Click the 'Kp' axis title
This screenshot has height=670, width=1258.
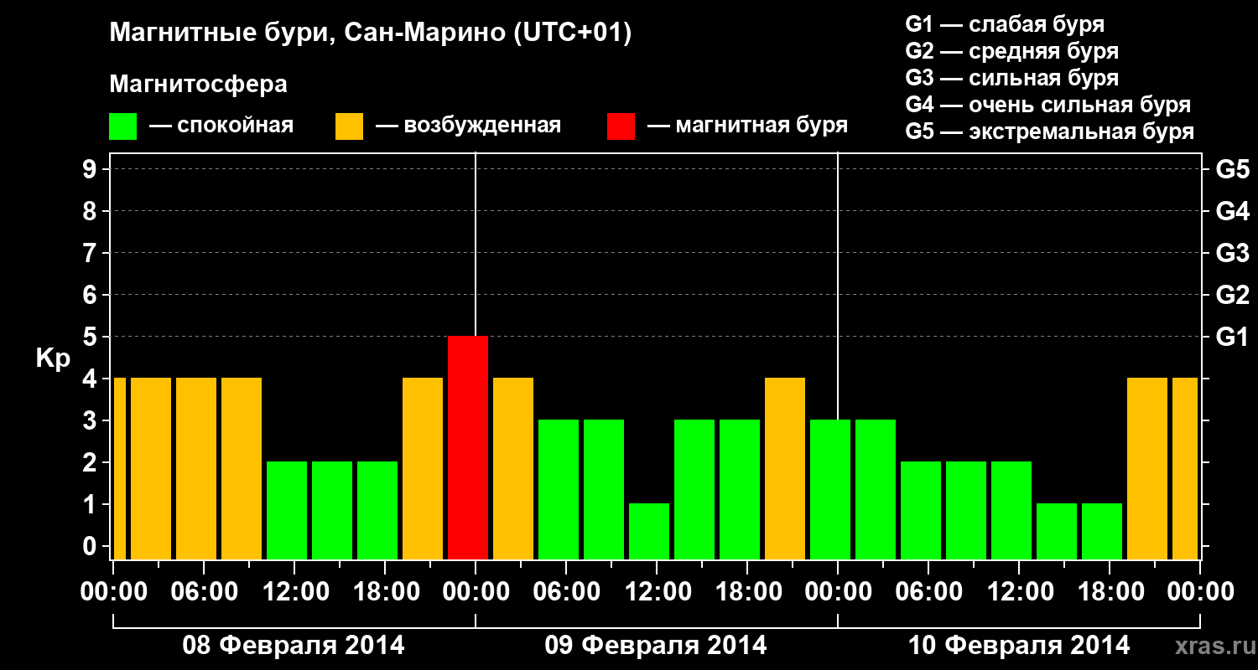[53, 359]
